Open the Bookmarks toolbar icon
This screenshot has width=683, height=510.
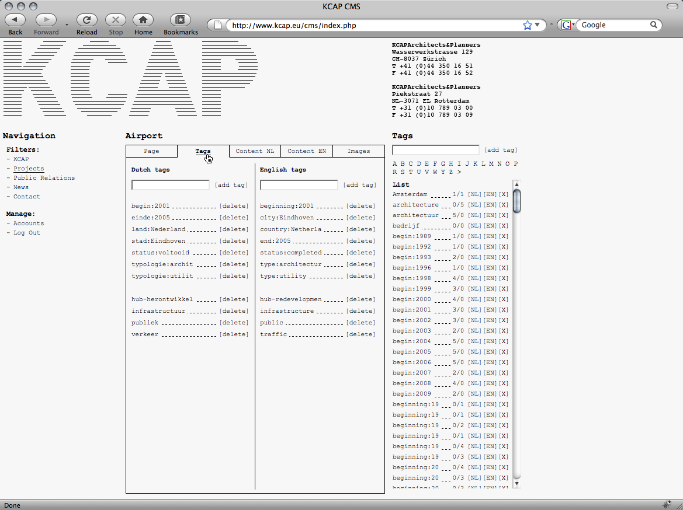[x=181, y=20]
